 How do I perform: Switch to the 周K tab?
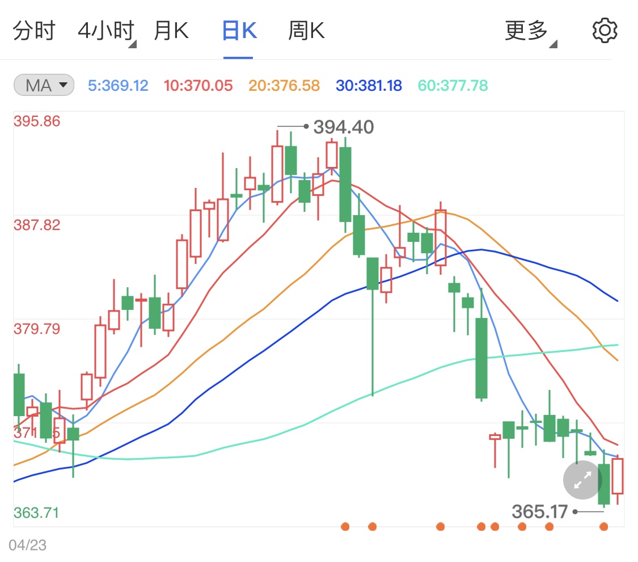(x=306, y=31)
